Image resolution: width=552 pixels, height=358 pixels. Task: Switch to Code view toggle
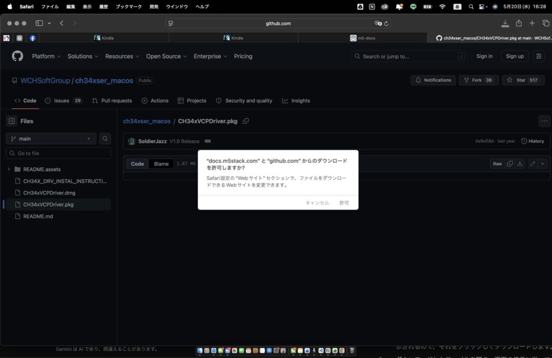(x=137, y=164)
